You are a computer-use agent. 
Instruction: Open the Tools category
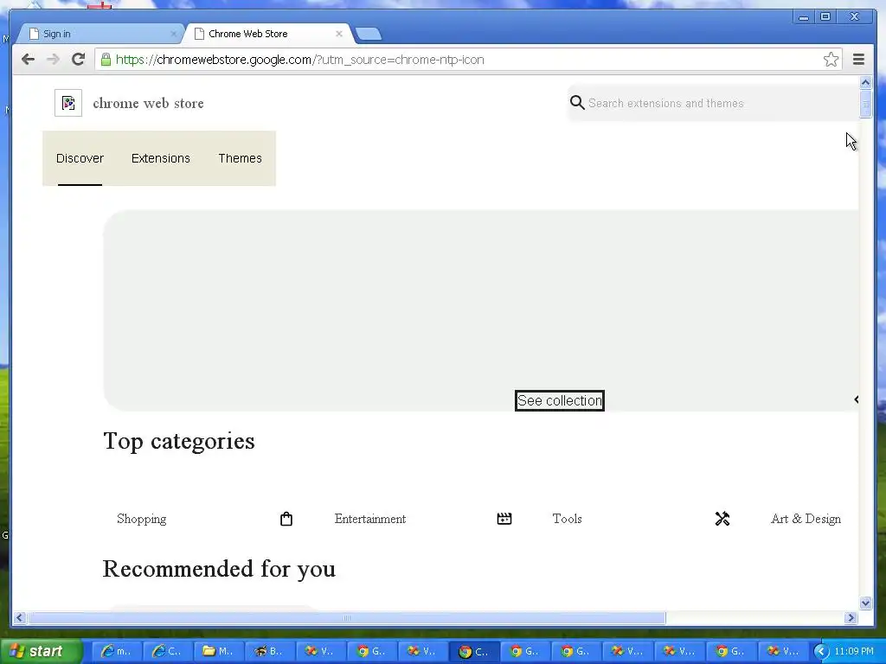tap(567, 519)
